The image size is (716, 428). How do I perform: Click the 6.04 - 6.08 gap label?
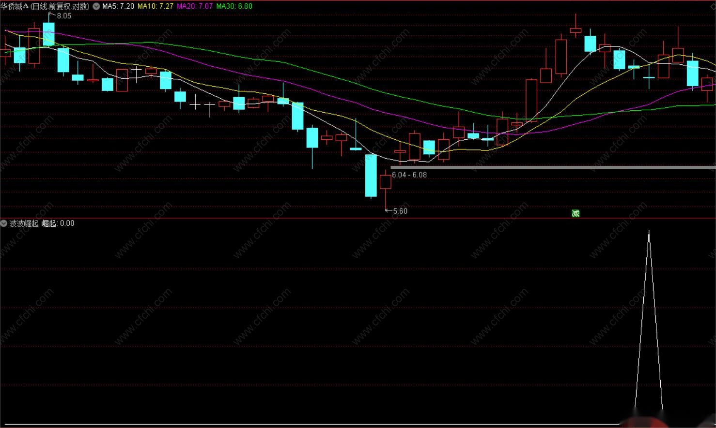409,175
